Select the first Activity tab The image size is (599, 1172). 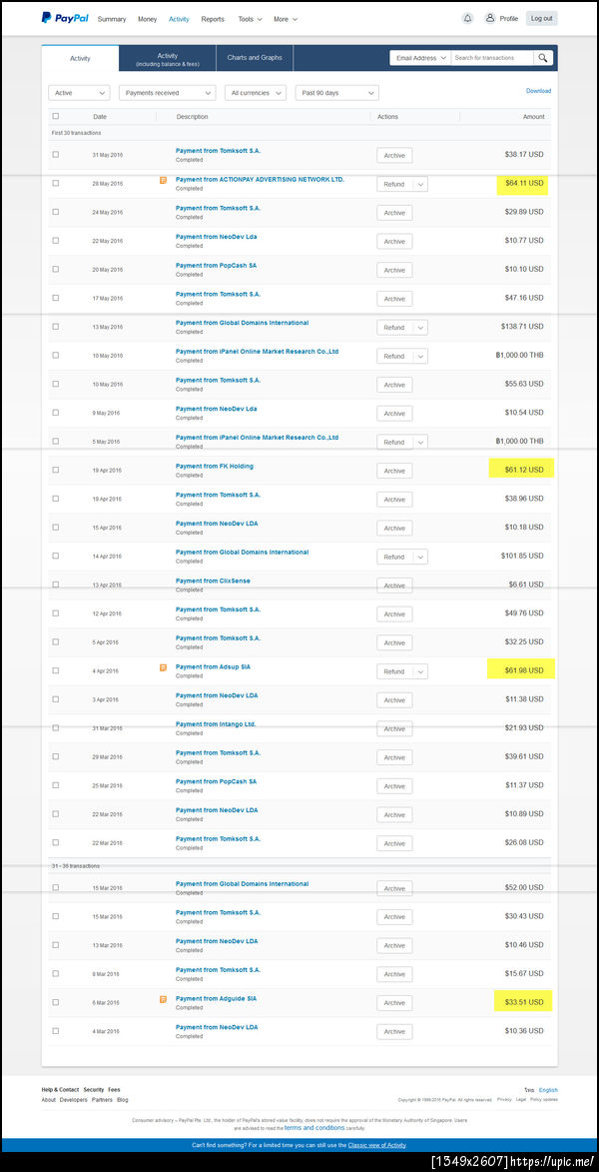click(80, 58)
